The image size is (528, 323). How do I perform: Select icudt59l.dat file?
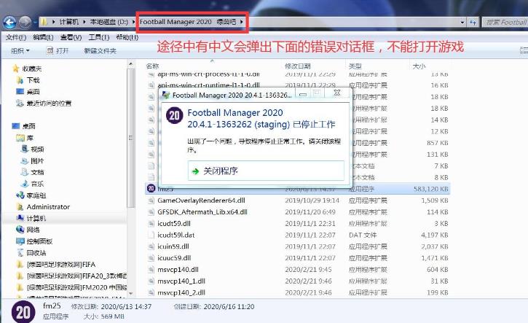click(x=176, y=235)
